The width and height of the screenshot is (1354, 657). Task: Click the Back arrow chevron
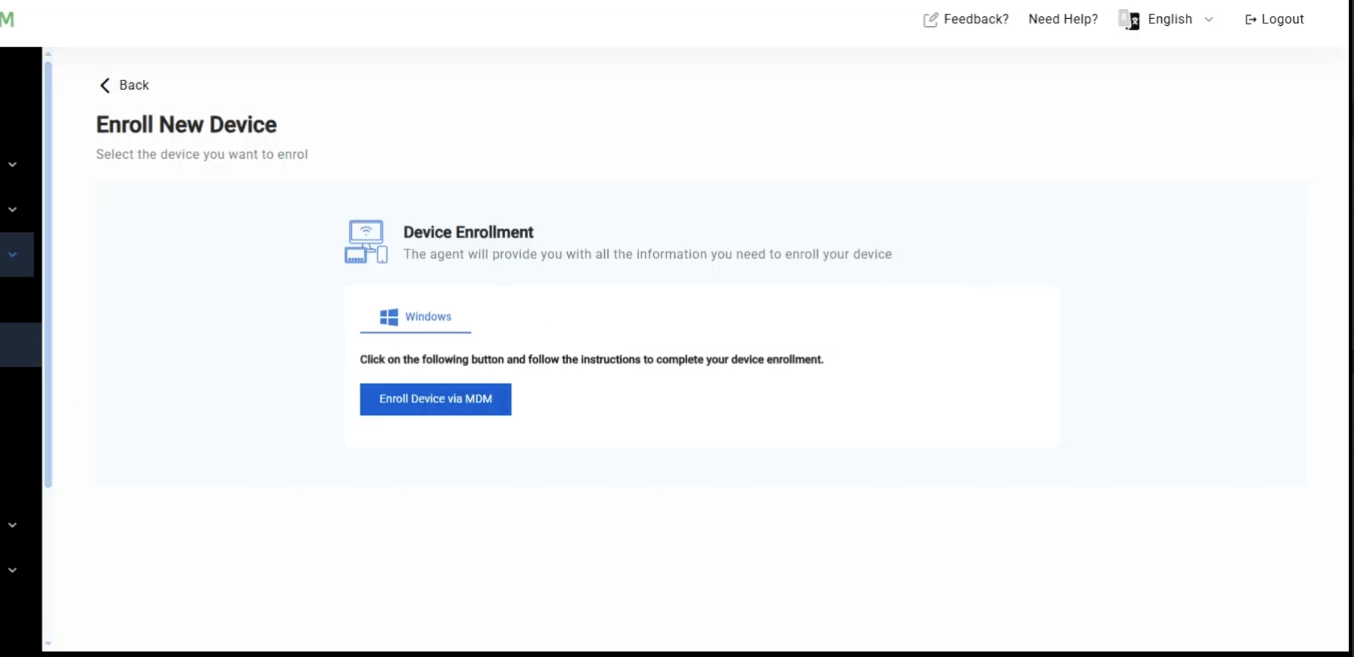105,85
